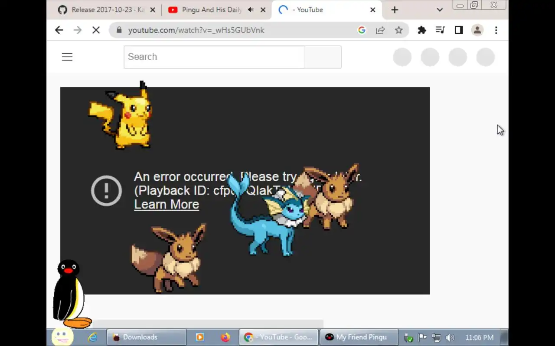Image resolution: width=555 pixels, height=346 pixels.
Task: Select the loading YouTube tab
Action: click(327, 10)
